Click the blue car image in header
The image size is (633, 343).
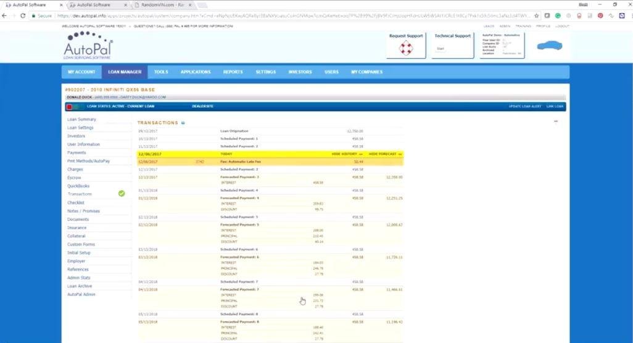click(550, 46)
